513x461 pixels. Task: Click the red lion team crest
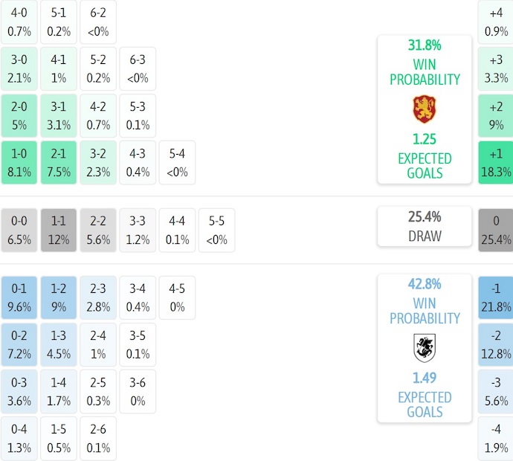tap(424, 109)
